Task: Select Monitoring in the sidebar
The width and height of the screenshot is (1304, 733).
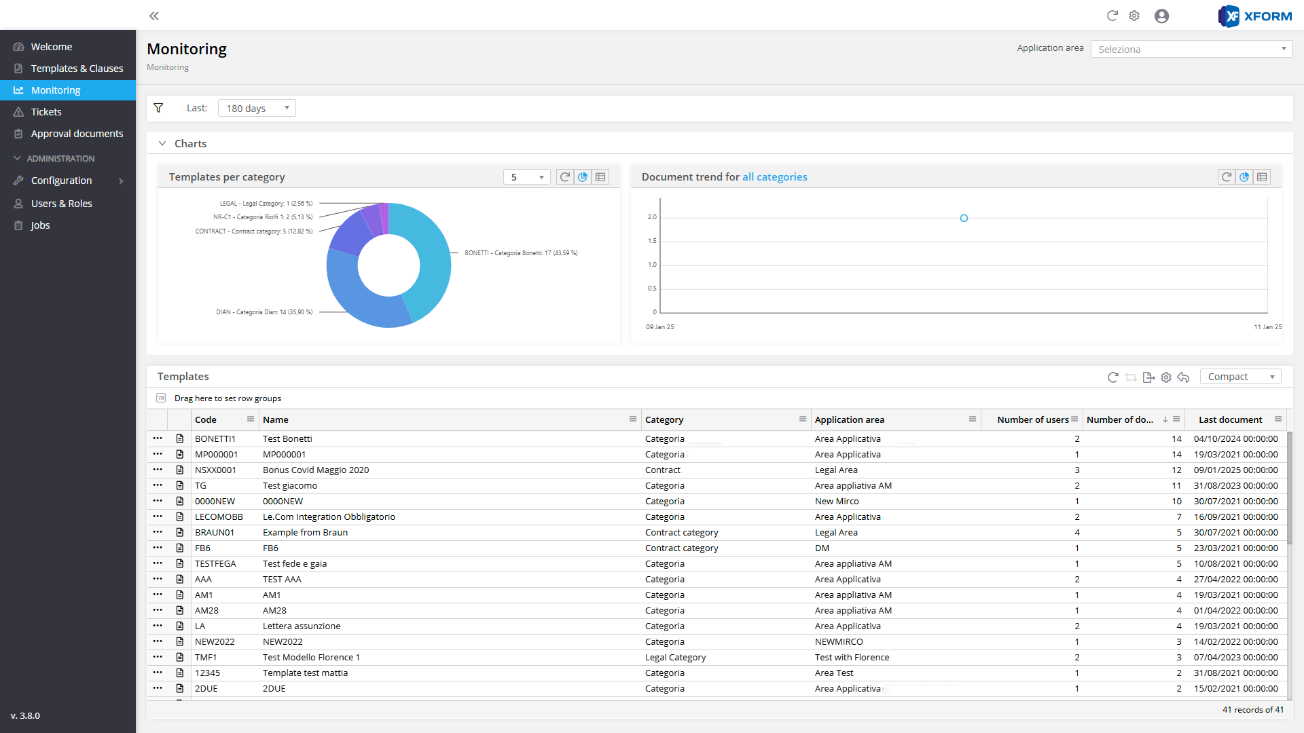Action: tap(68, 90)
